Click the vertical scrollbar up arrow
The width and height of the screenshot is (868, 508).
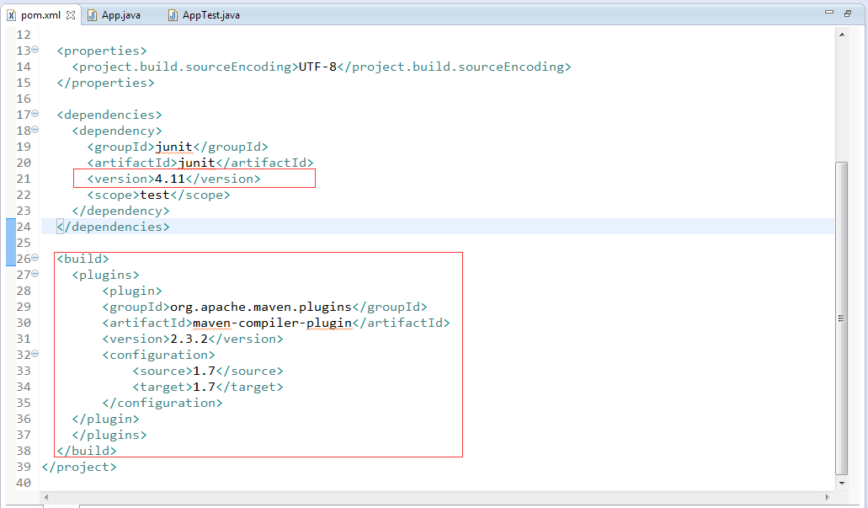(841, 35)
